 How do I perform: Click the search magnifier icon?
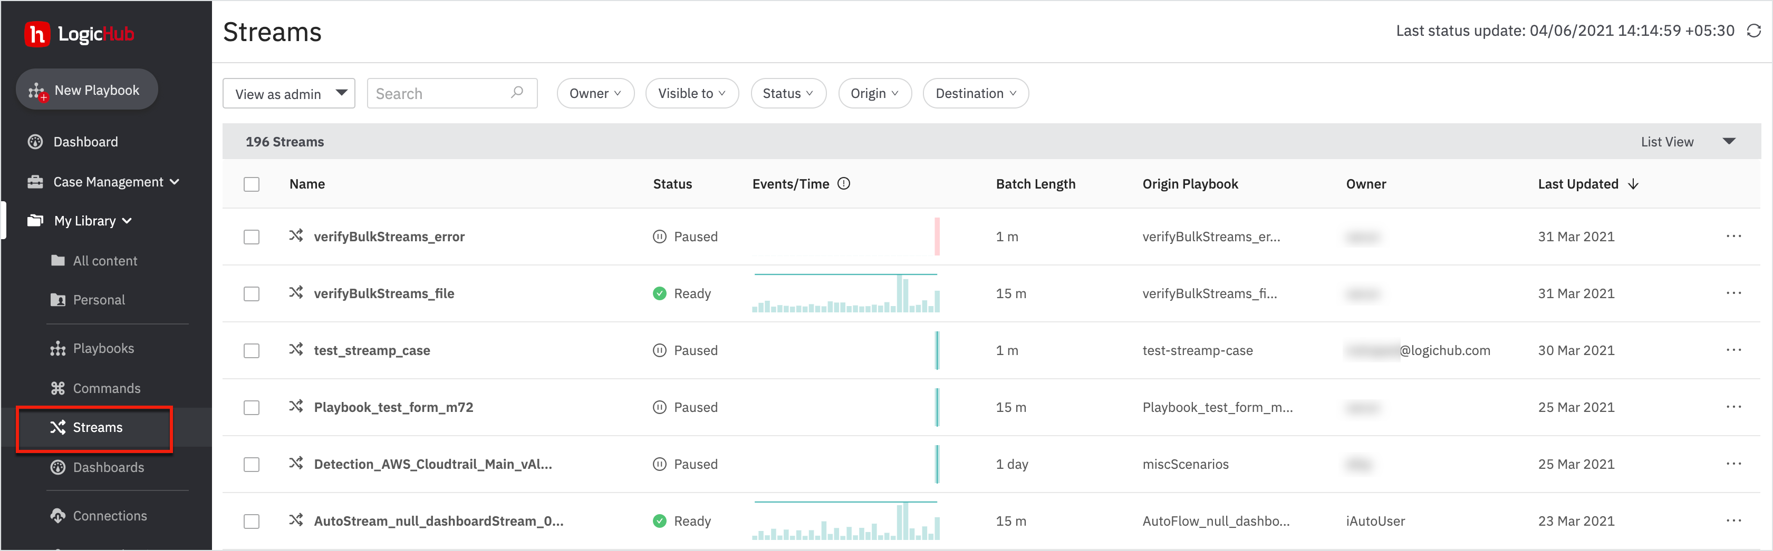(517, 92)
